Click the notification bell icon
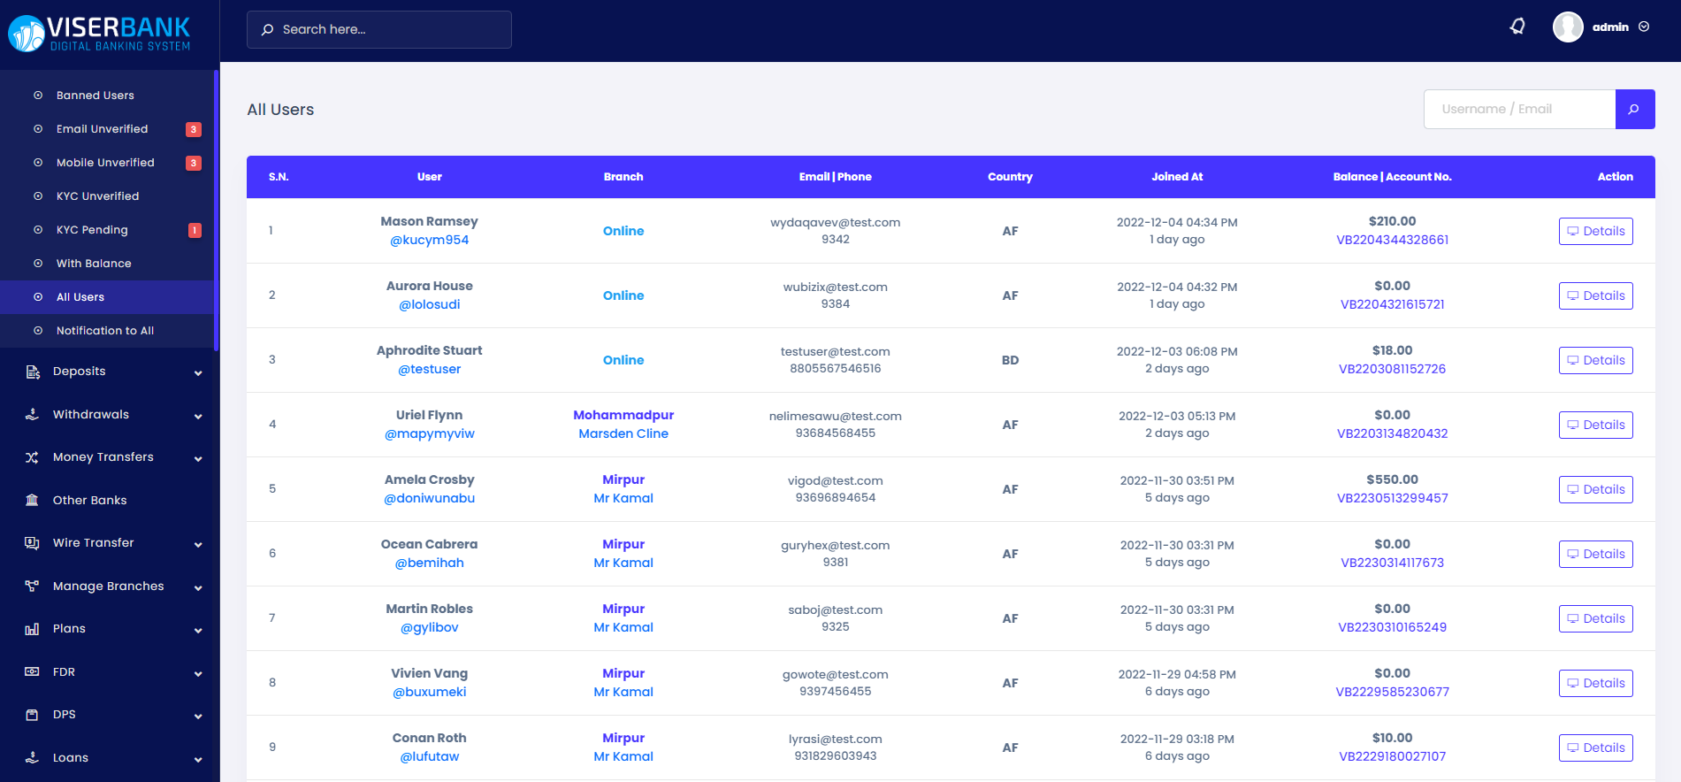 [1517, 27]
